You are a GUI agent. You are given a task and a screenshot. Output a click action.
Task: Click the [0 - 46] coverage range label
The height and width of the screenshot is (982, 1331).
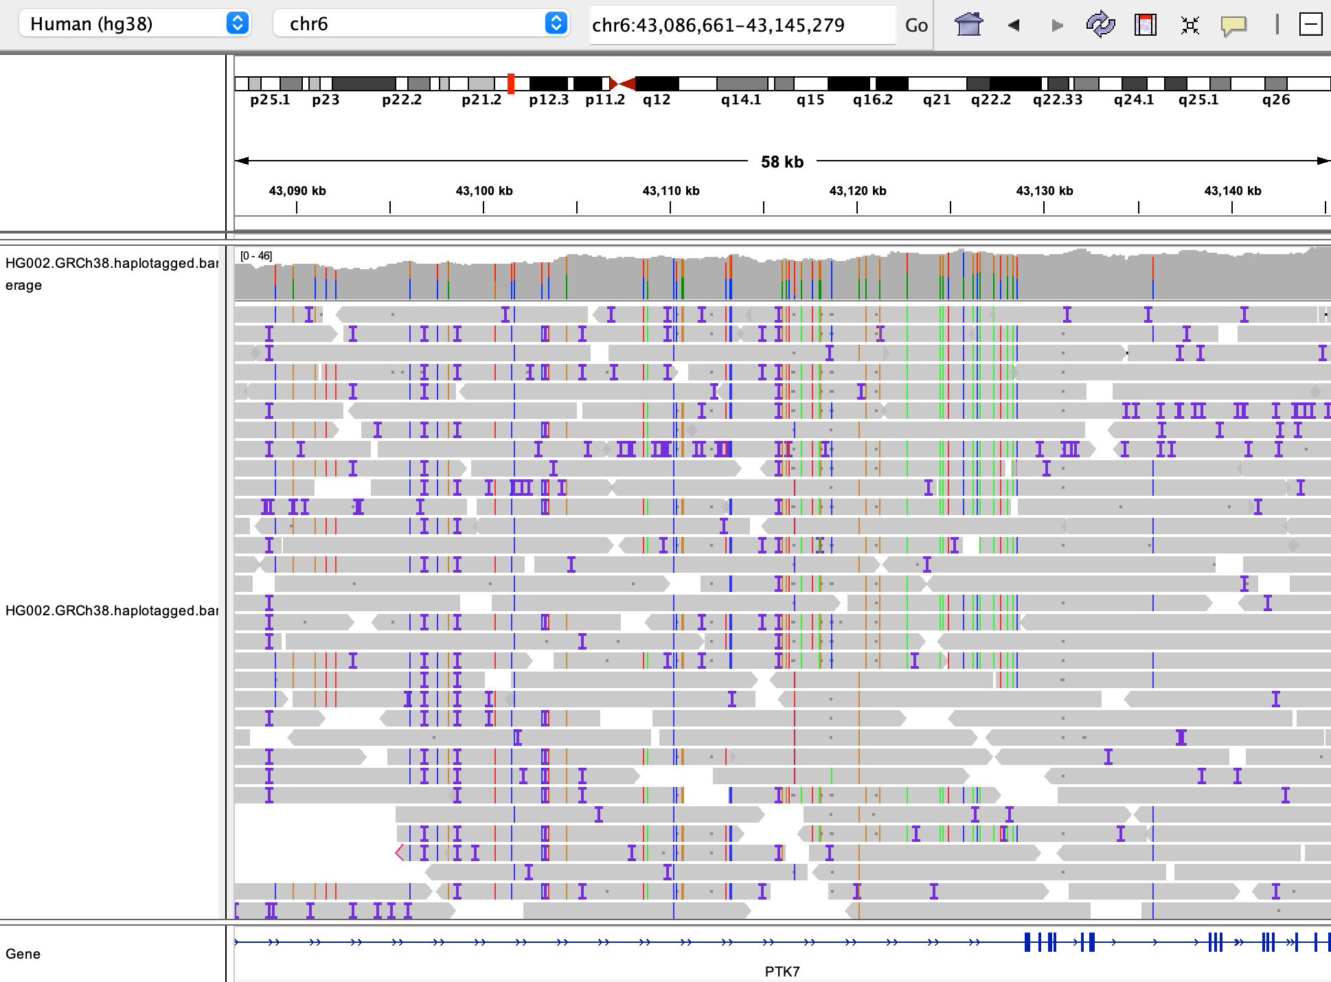[x=256, y=256]
